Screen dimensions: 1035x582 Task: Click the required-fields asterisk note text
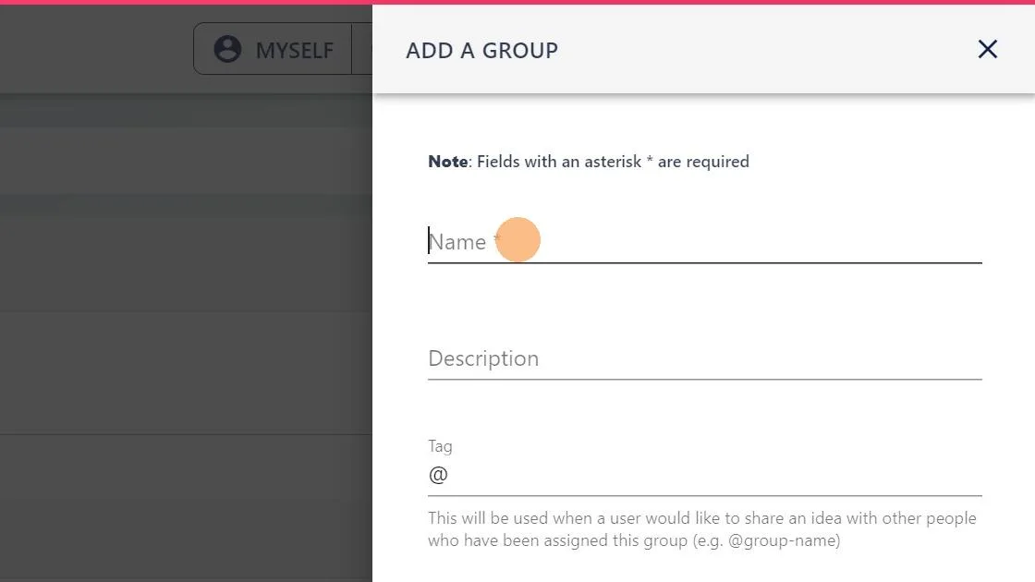pyautogui.click(x=588, y=162)
